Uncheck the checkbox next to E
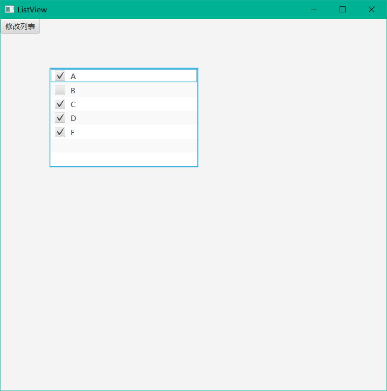 [60, 132]
